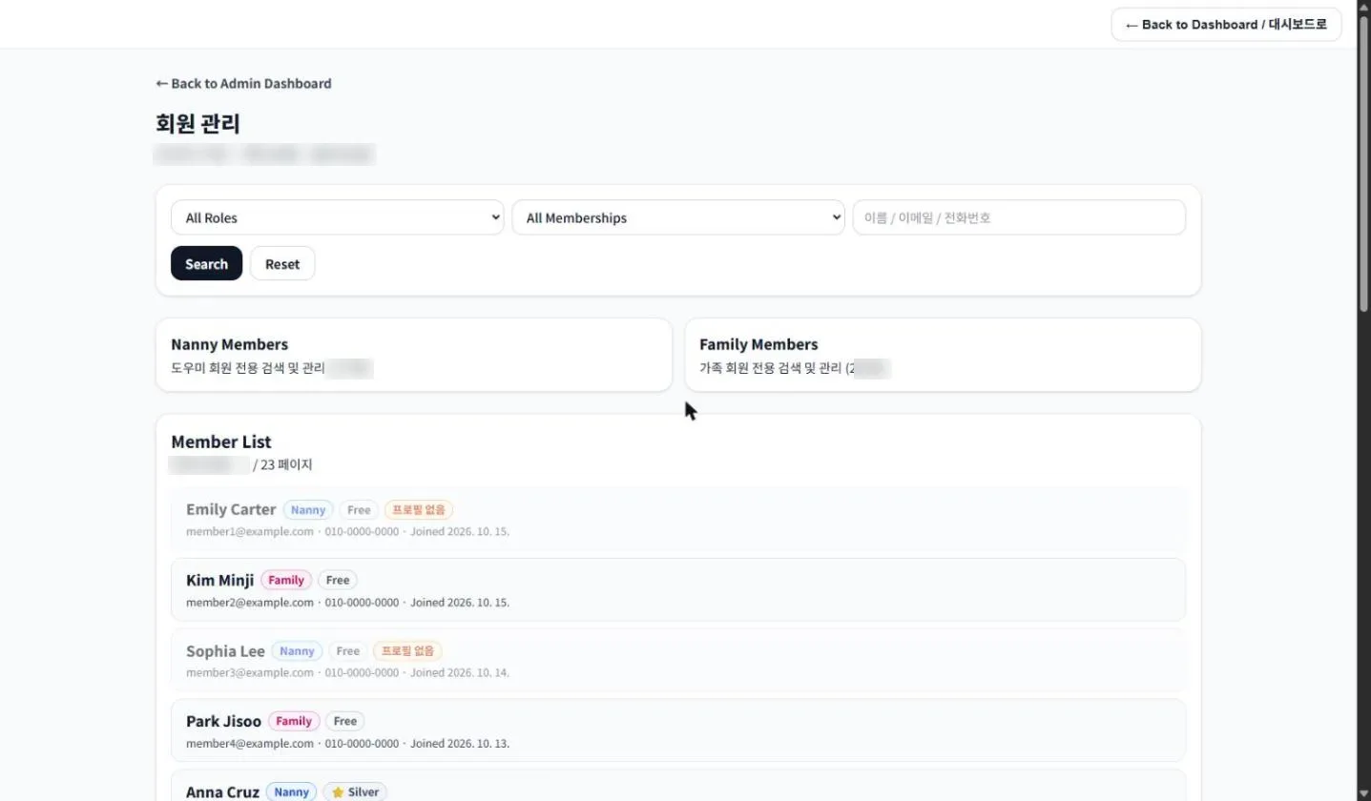This screenshot has width=1371, height=801.
Task: Open the Family Members card
Action: coord(943,355)
